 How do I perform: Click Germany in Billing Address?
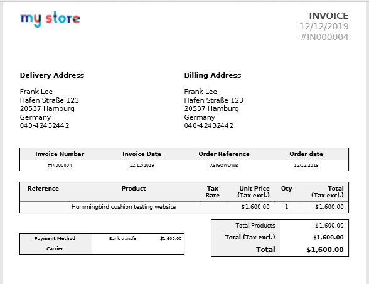coord(200,117)
